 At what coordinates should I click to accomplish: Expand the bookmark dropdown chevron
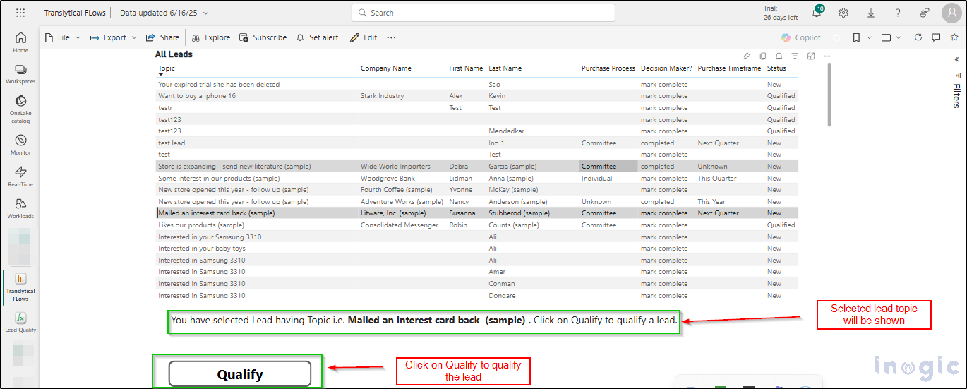869,37
